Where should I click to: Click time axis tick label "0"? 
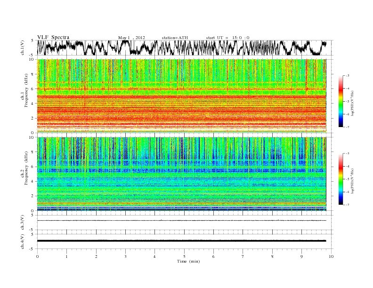[37, 256]
